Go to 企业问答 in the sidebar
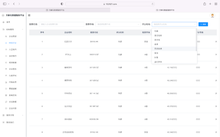 click(x=13, y=108)
